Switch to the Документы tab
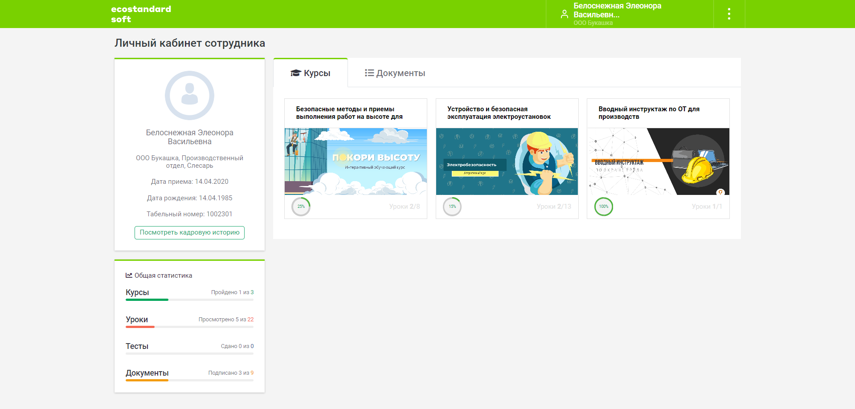The image size is (855, 409). pos(395,73)
